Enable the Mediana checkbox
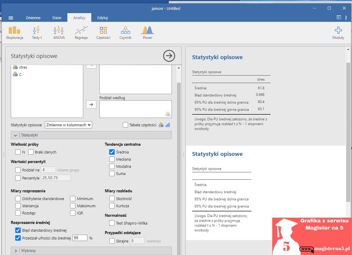The image size is (352, 255). coord(112,159)
